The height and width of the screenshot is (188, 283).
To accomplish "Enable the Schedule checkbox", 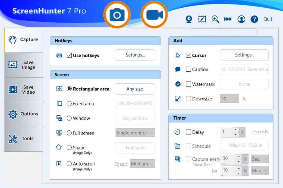I will (x=188, y=146).
